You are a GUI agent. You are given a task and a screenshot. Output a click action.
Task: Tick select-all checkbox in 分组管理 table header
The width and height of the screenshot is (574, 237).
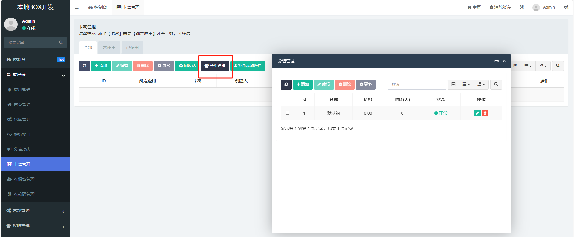click(287, 99)
